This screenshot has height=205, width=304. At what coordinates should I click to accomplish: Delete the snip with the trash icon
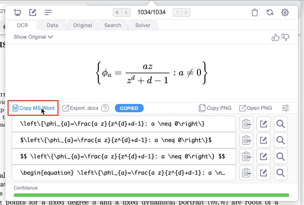[x=255, y=13]
